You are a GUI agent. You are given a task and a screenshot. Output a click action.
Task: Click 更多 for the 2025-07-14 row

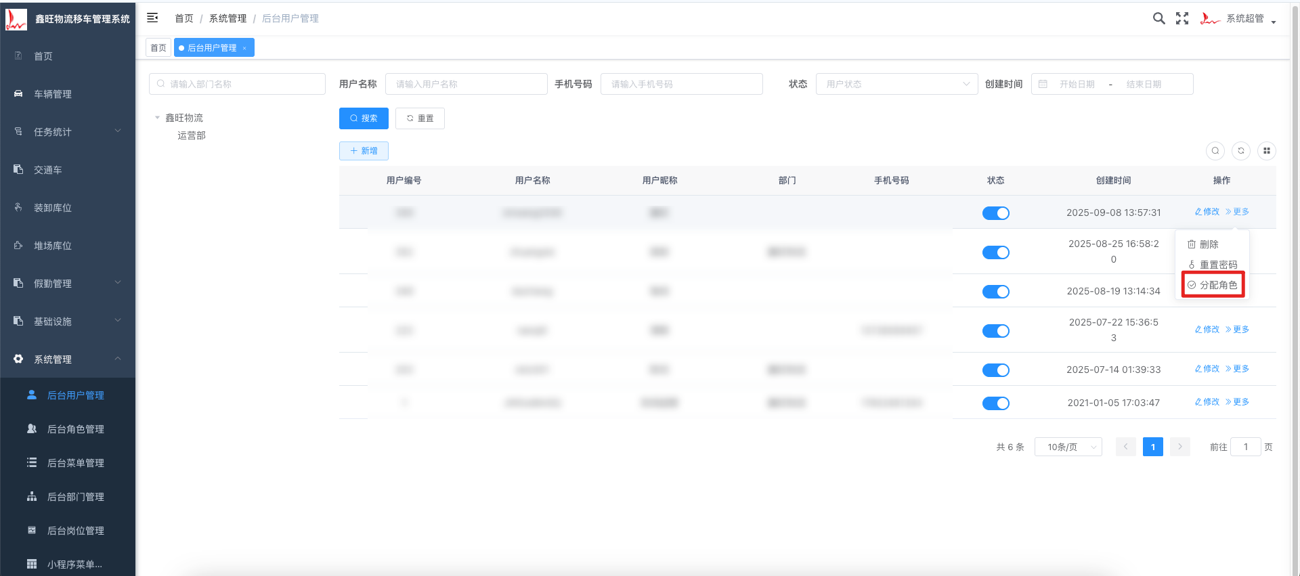coord(1237,369)
